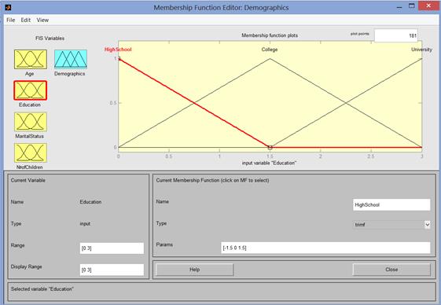Open the View menu

pos(42,20)
